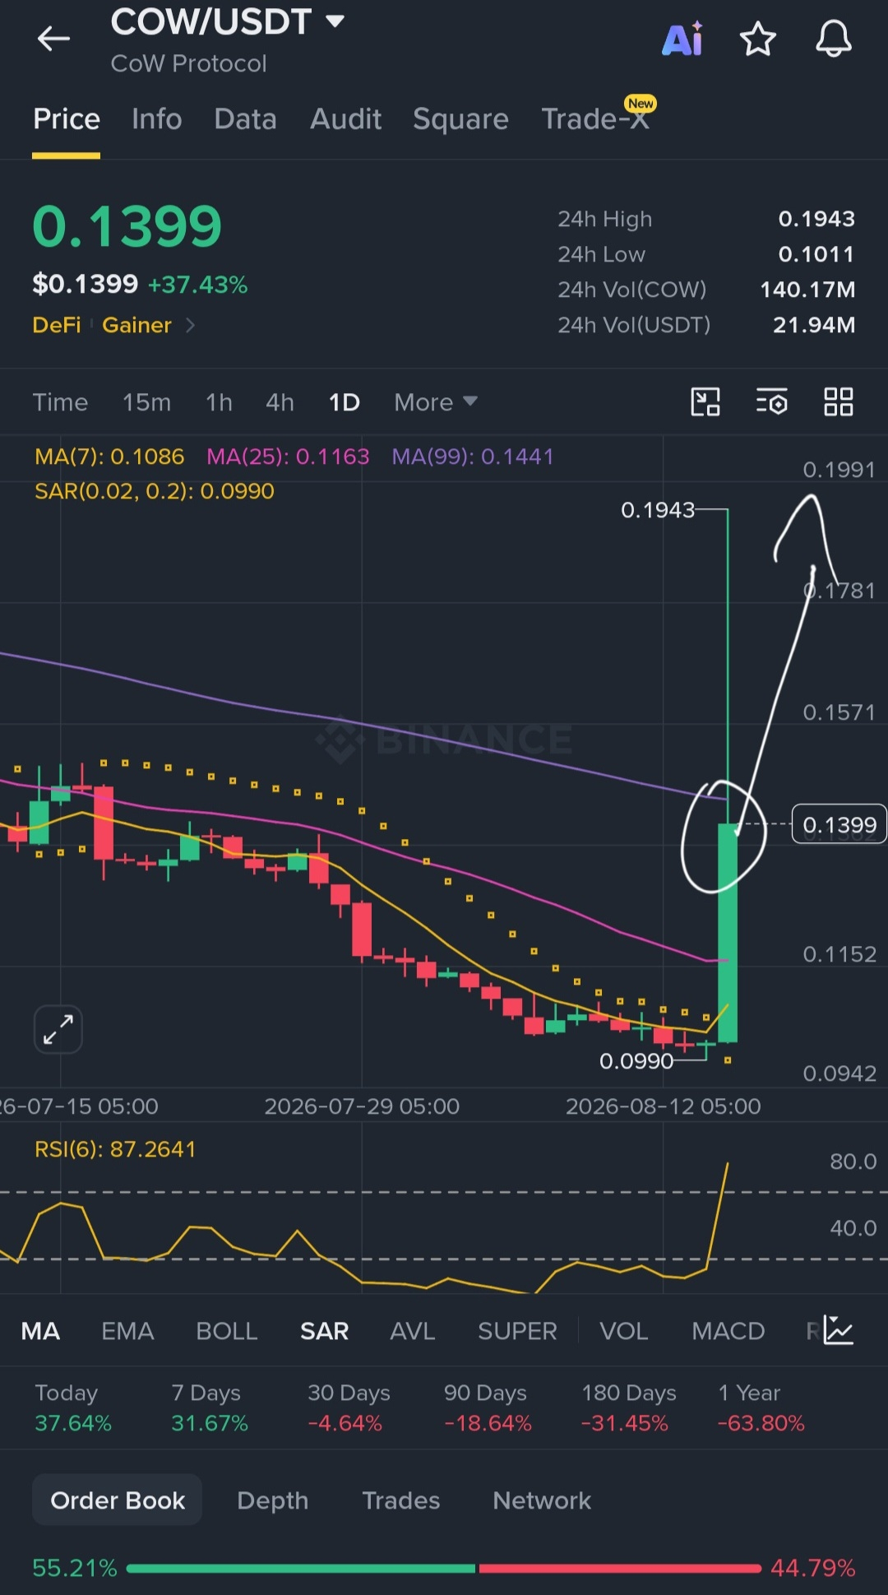
Task: Toggle the MA indicator
Action: tap(40, 1331)
